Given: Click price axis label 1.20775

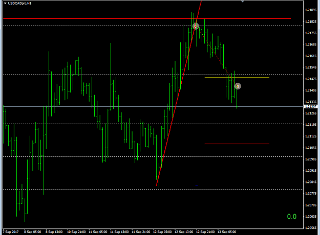Looking at the screenshot, I should (x=311, y=193).
